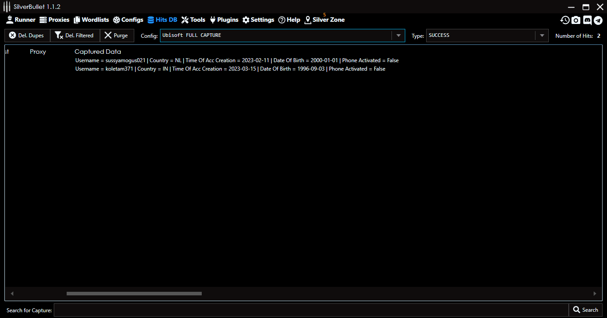Open the Wordlists section
The image size is (607, 318).
[91, 20]
